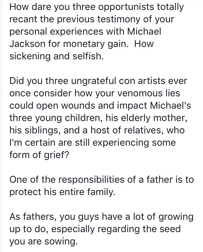Click the phrase "you are sowing."
The height and width of the screenshot is (252, 203).
click(44, 242)
